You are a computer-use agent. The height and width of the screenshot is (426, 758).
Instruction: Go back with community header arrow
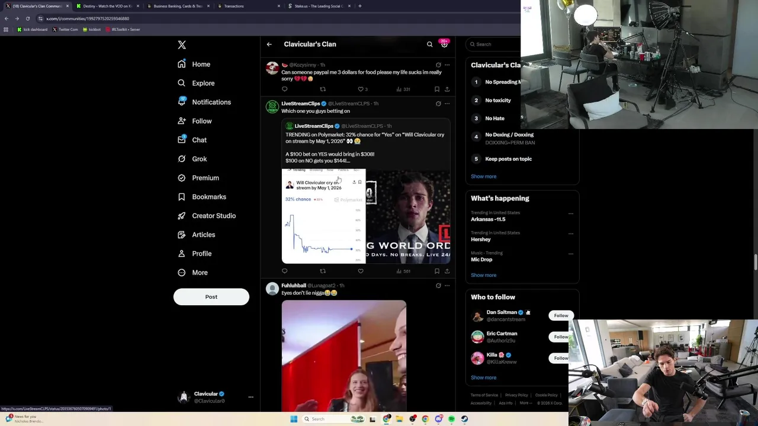point(269,44)
